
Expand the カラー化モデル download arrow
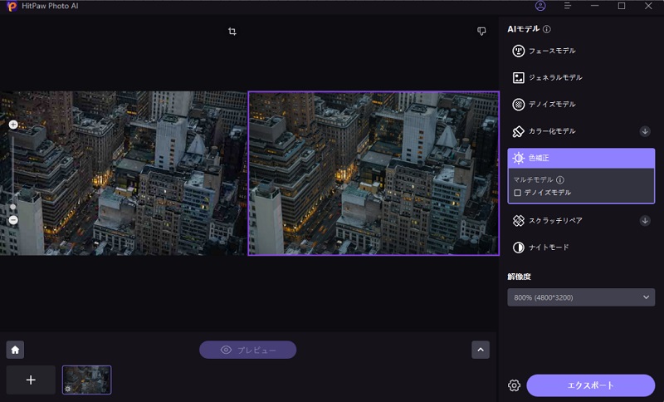(x=645, y=131)
